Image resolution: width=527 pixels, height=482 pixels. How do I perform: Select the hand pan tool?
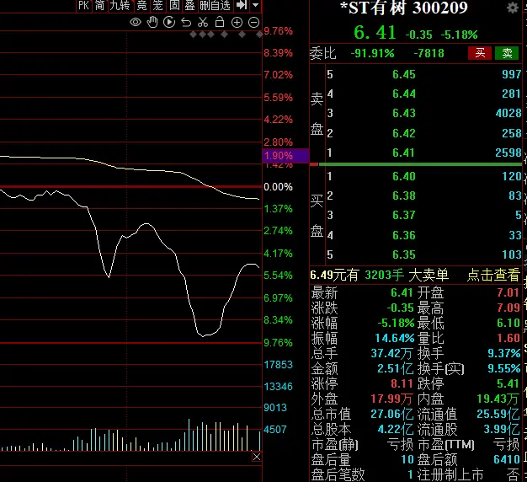[152, 22]
